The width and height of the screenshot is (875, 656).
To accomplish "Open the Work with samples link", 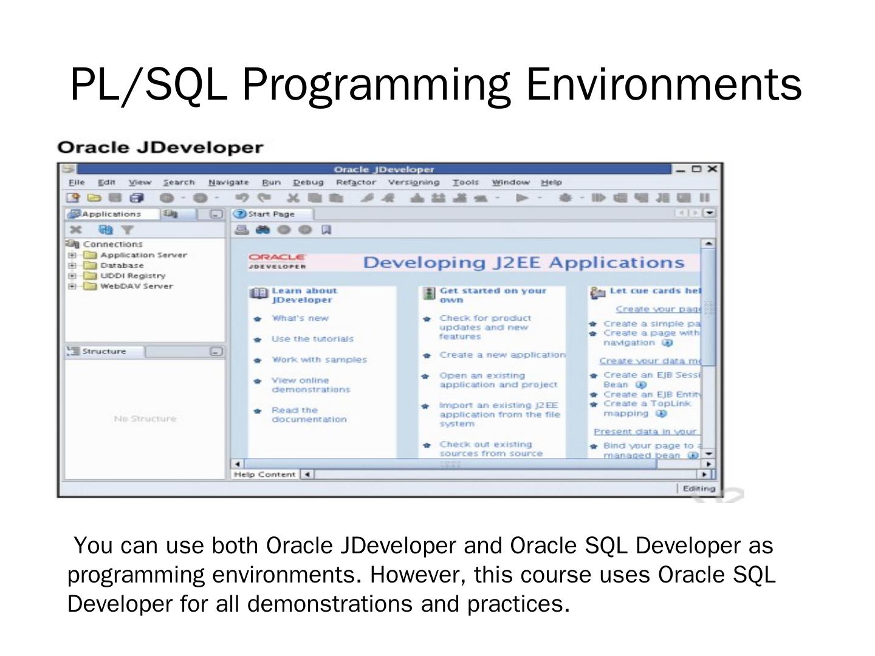I will [320, 360].
